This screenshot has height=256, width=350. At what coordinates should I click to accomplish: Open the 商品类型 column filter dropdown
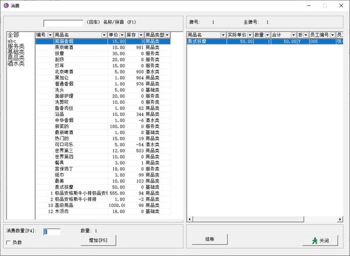pos(167,35)
